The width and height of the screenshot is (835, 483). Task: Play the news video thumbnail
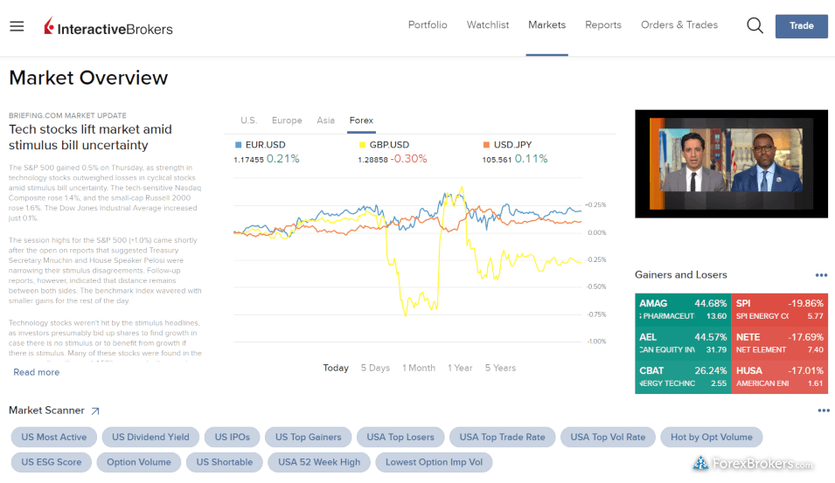pyautogui.click(x=731, y=164)
